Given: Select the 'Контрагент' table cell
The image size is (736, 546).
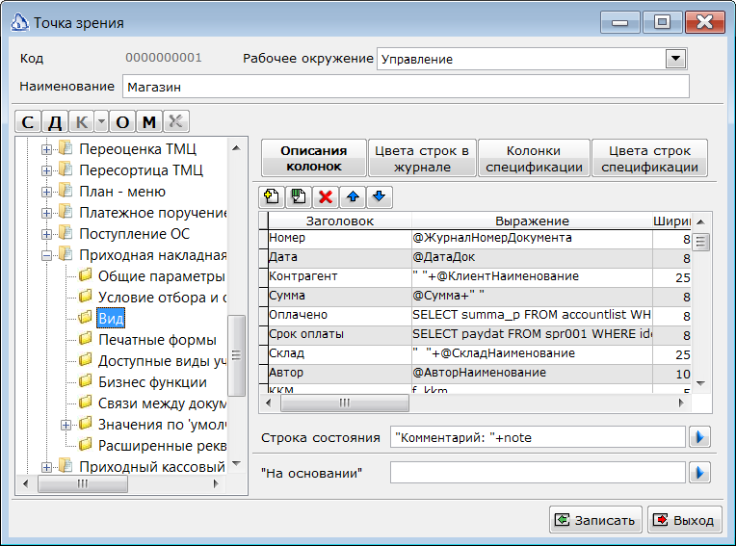Looking at the screenshot, I should click(340, 276).
